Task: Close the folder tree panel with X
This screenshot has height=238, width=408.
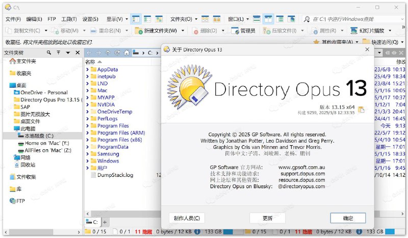Action: pyautogui.click(x=78, y=52)
